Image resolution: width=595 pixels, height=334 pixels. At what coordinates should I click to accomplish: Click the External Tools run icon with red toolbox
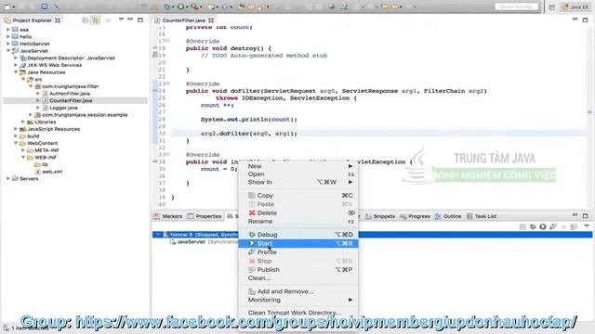coord(194,6)
